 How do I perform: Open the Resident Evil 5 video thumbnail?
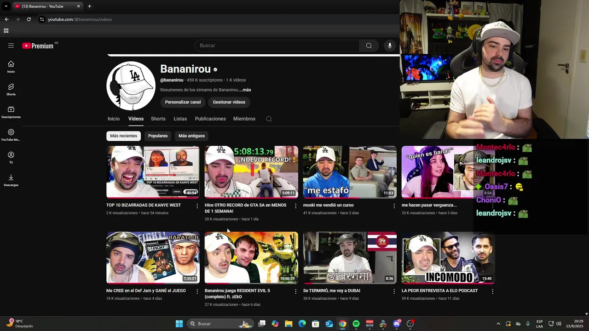pos(251,257)
